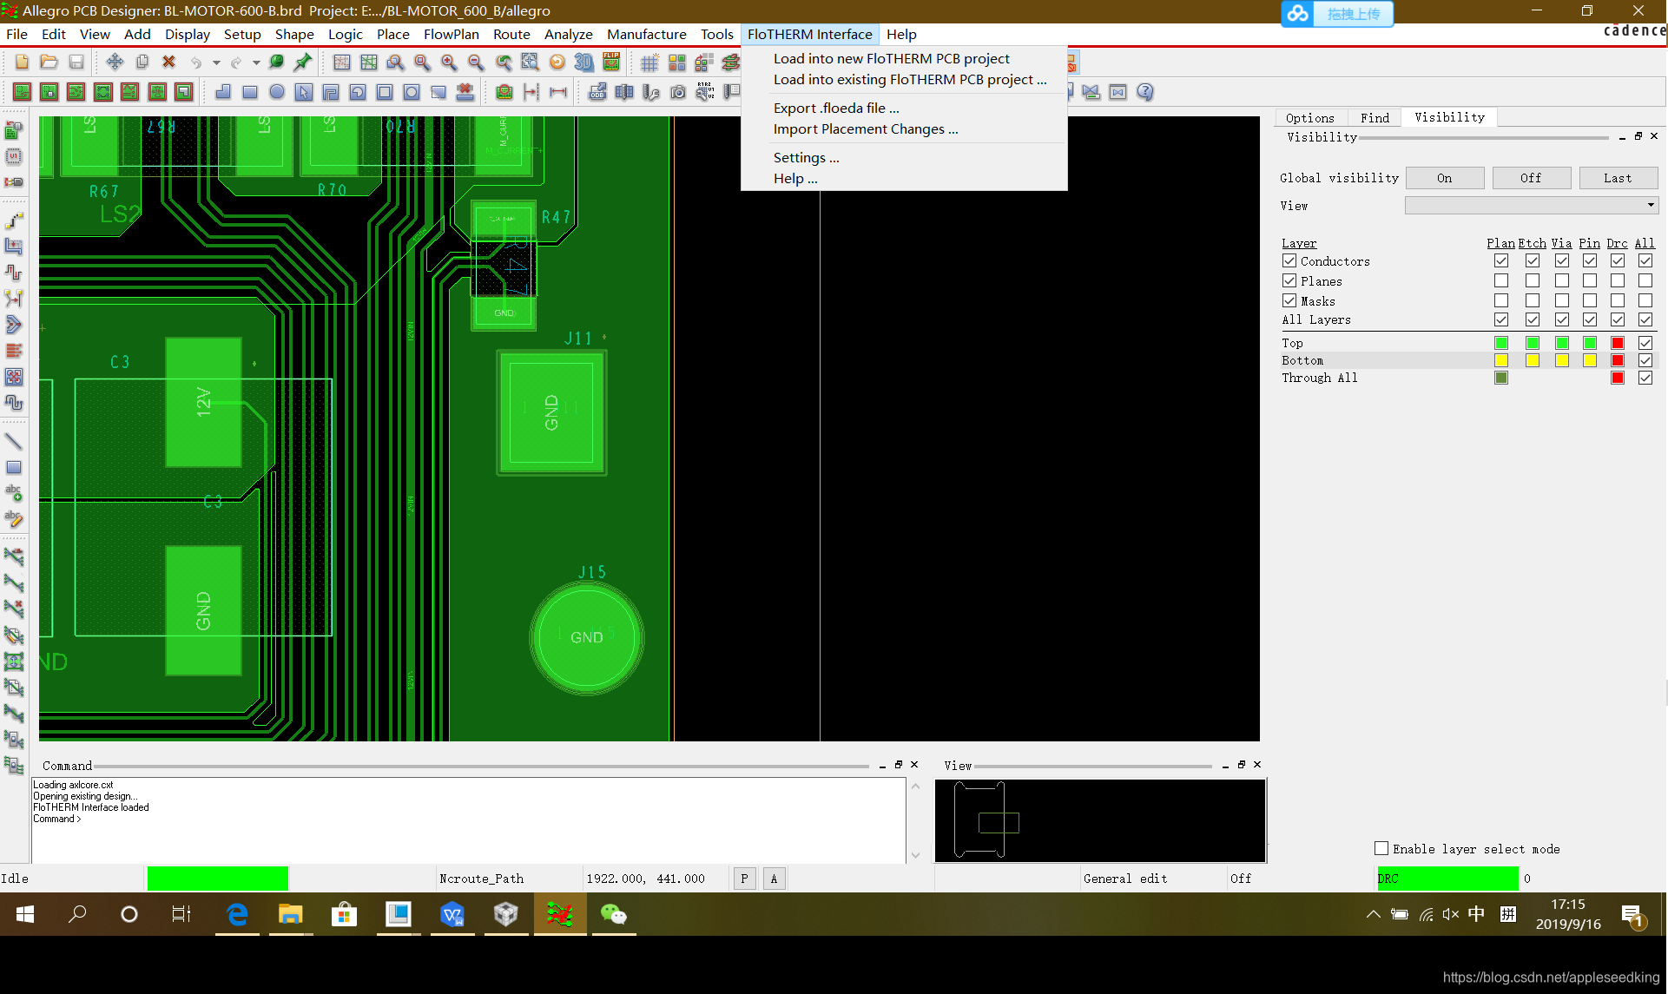Toggle the Conductors layer checkbox

coord(1289,261)
